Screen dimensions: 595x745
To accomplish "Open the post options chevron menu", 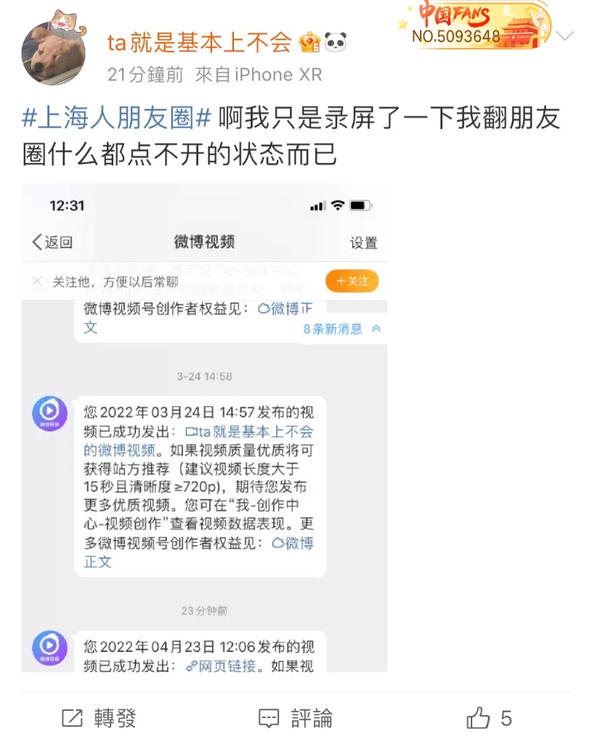I will pos(564,36).
